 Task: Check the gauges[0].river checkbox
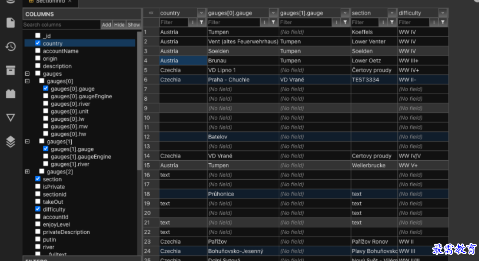click(46, 104)
